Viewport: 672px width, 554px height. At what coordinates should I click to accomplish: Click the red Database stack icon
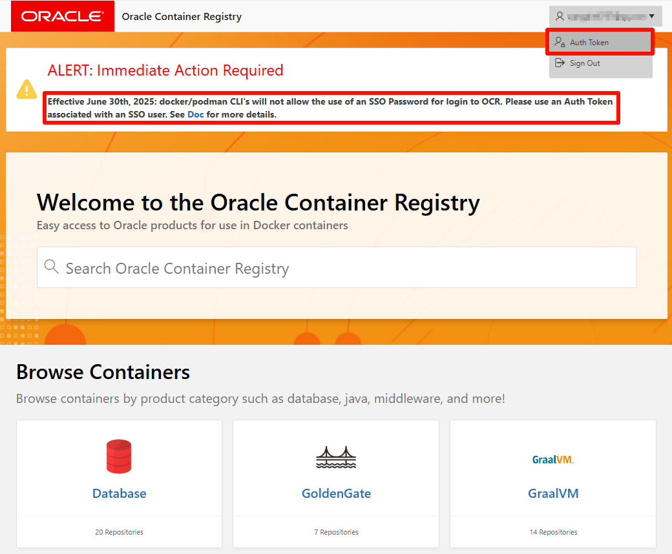tap(119, 457)
